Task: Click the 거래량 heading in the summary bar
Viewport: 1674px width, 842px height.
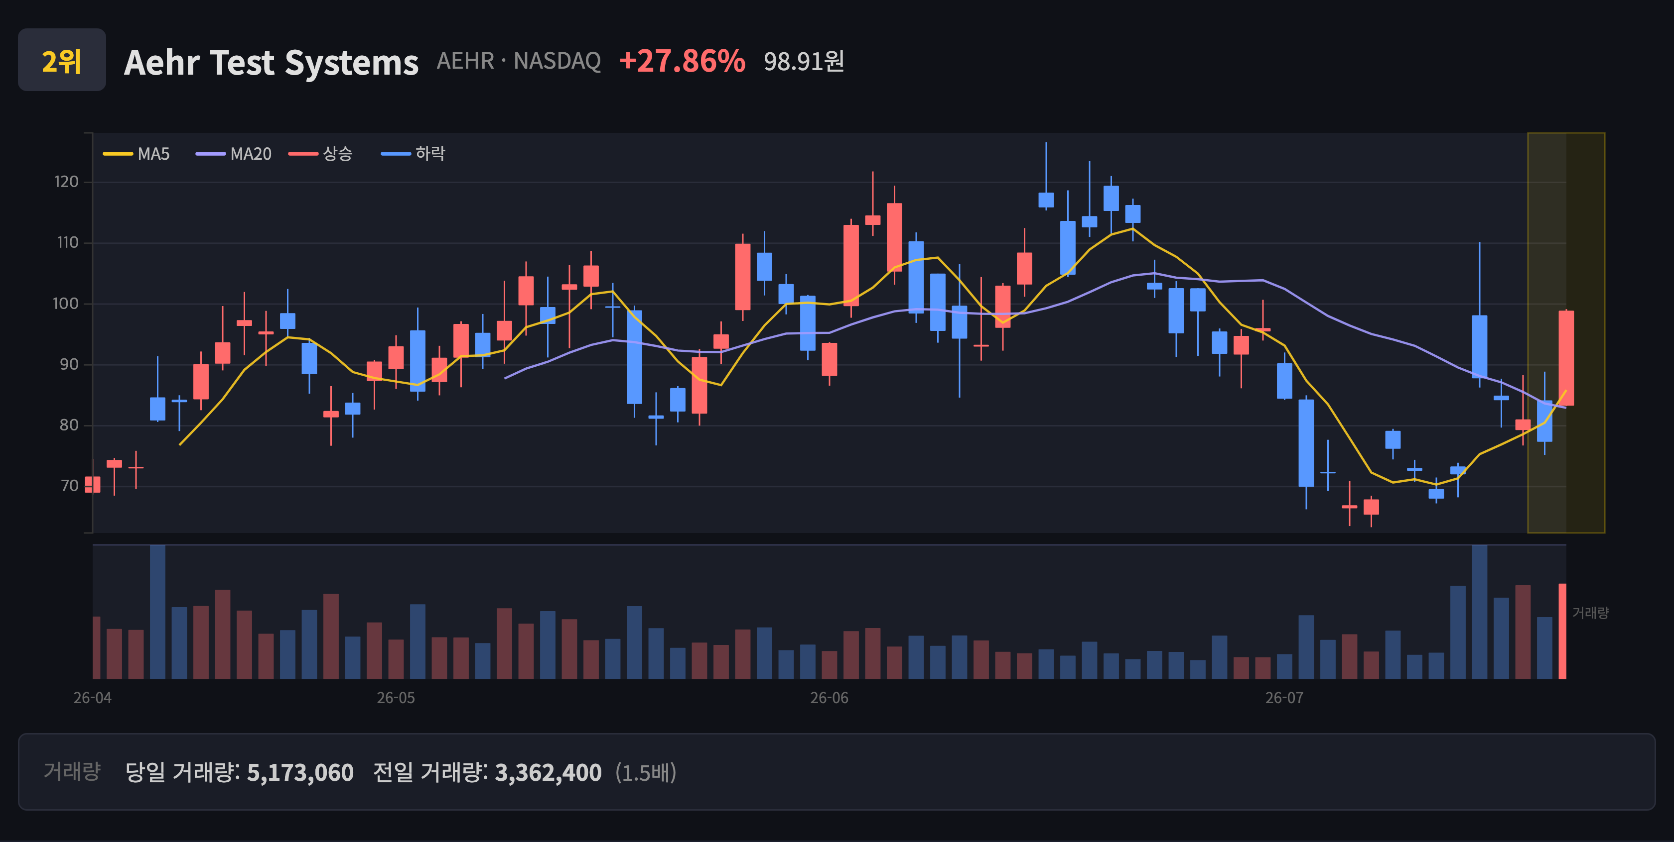Action: (72, 771)
